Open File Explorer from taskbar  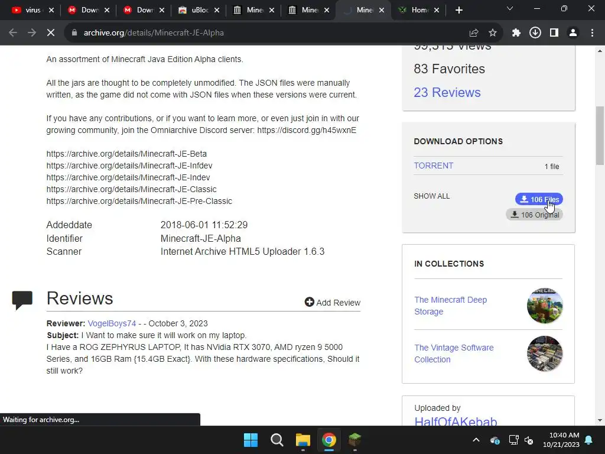(x=303, y=440)
